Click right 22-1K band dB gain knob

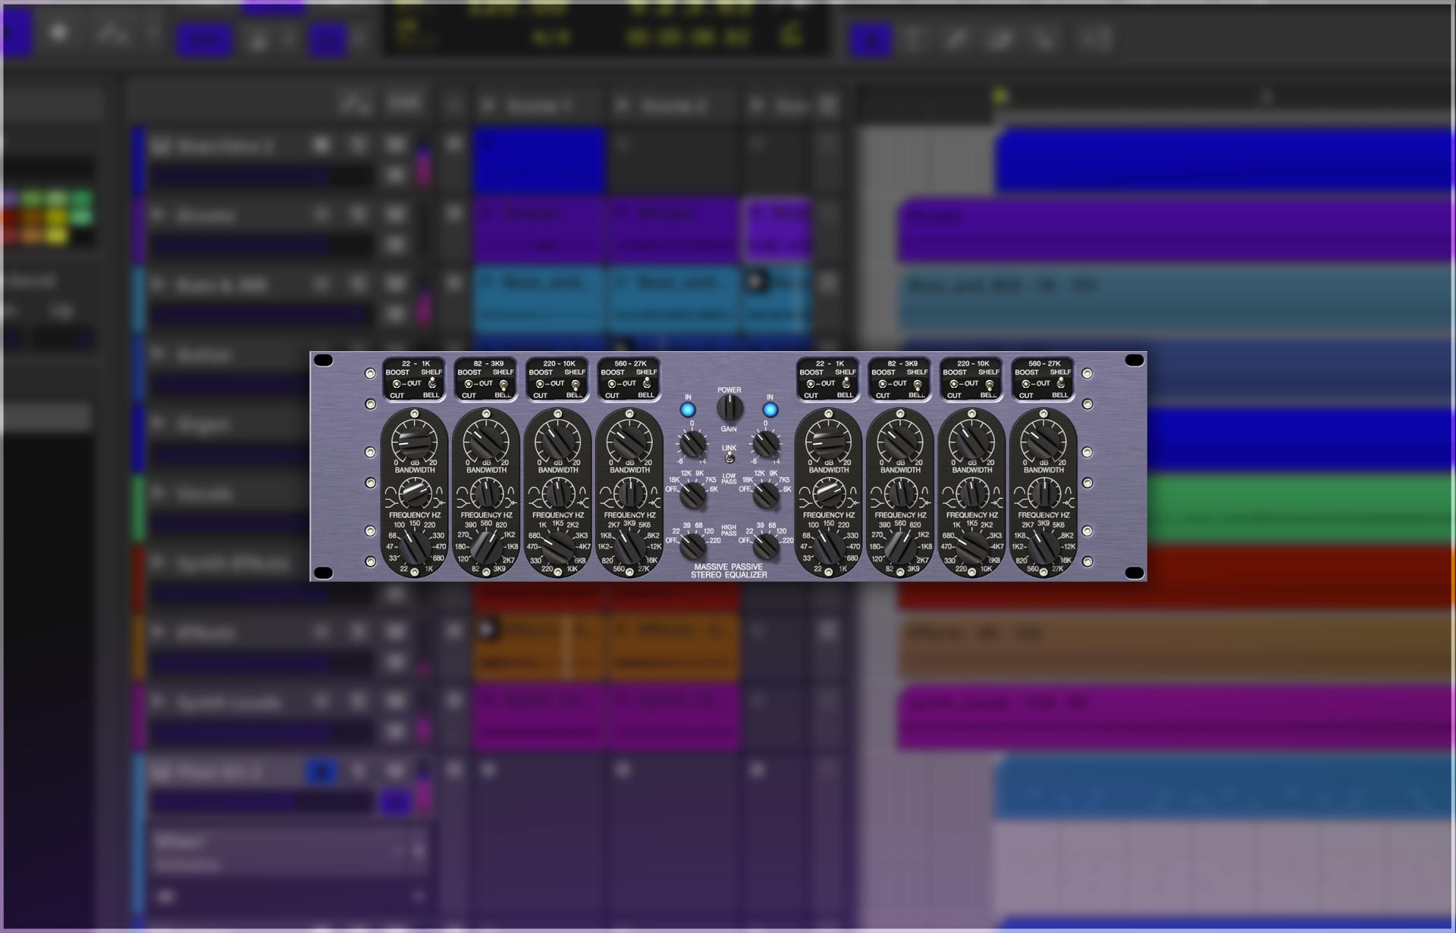point(828,441)
